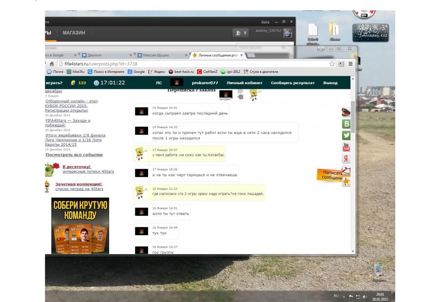Switch to the Диалоги tab
The height and width of the screenshot is (302, 431).
click(106, 55)
